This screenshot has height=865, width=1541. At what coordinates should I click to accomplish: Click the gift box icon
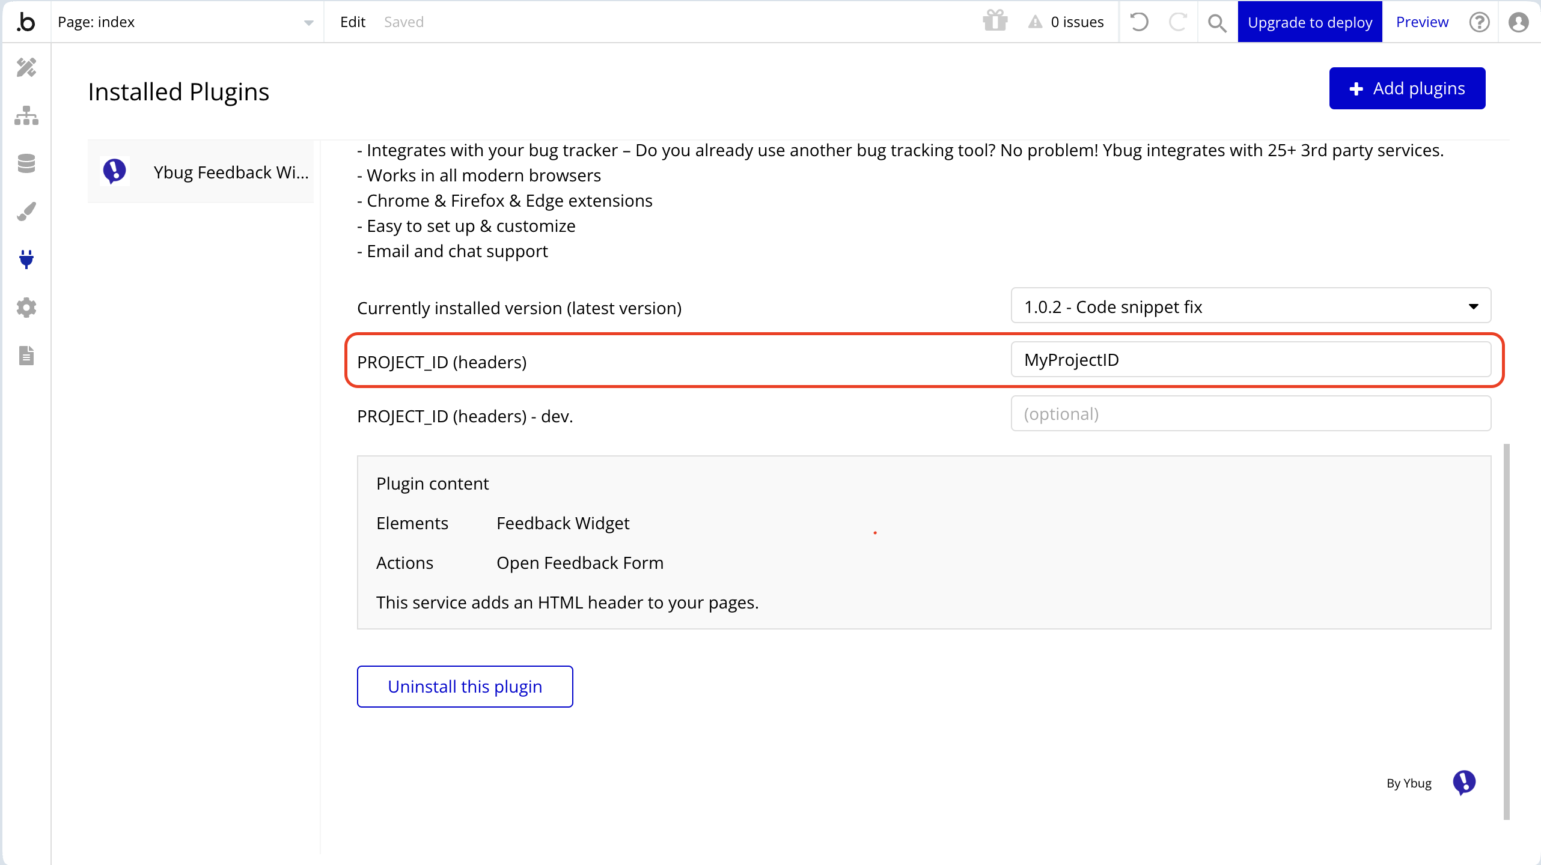[995, 21]
